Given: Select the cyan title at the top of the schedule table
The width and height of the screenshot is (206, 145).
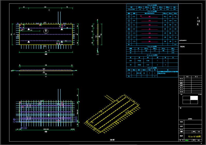Looking at the screenshot, I should (152, 5).
